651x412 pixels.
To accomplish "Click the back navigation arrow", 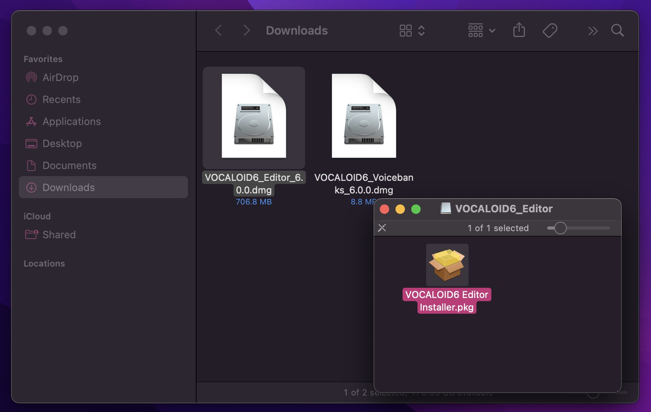I will click(x=218, y=30).
